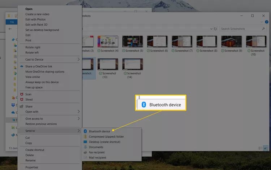Open the File ribbon tab
Image resolution: width=271 pixels, height=170 pixels.
point(12,22)
